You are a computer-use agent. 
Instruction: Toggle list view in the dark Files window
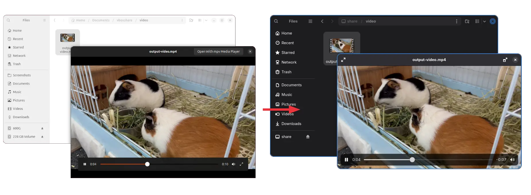(x=477, y=21)
